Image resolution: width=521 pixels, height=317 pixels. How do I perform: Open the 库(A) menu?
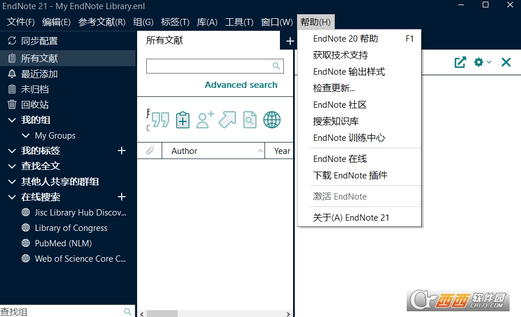(x=207, y=22)
